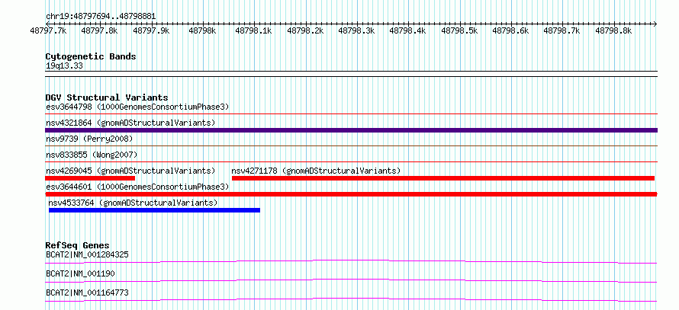The height and width of the screenshot is (310, 679).
Task: Click the 48797.8k ruler tick label
Action: (x=100, y=30)
